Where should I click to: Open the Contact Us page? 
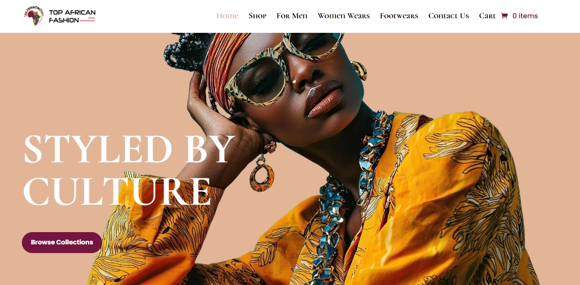(x=449, y=16)
